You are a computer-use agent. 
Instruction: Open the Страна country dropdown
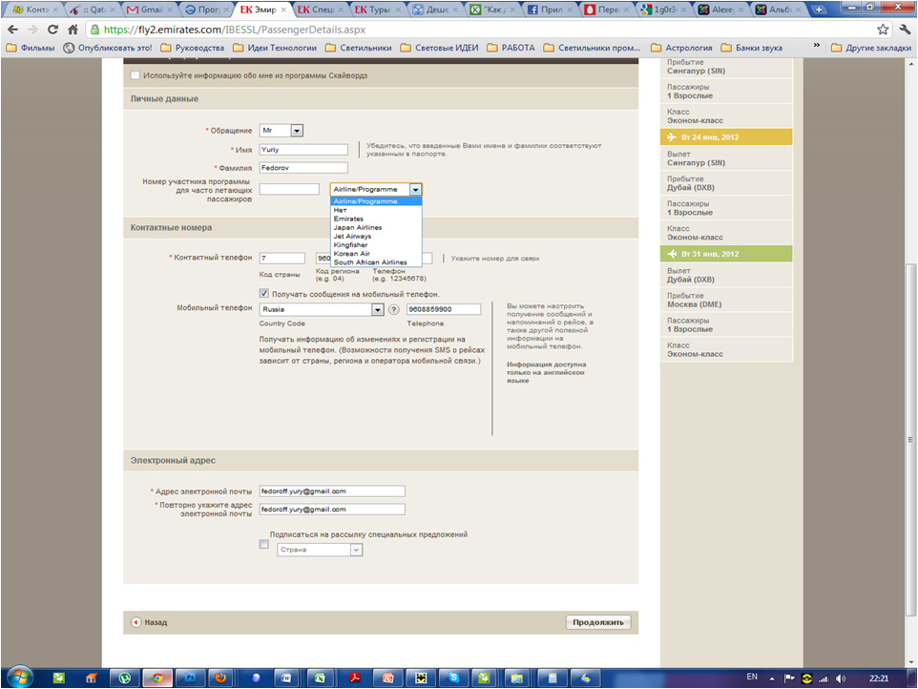(320, 550)
